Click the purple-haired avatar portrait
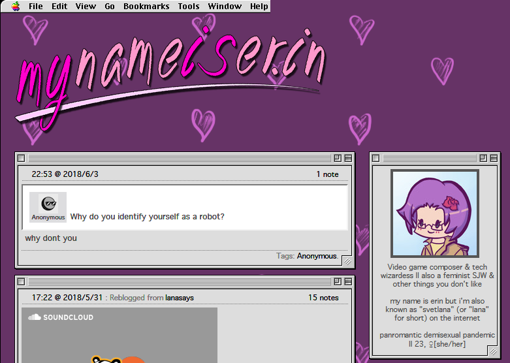 (435, 213)
